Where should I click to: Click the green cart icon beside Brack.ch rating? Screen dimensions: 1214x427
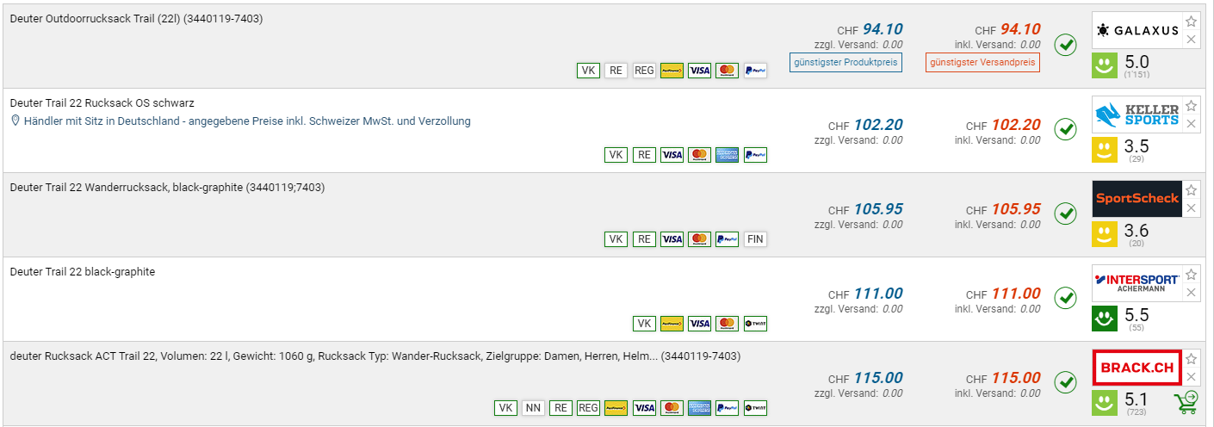(x=1186, y=402)
